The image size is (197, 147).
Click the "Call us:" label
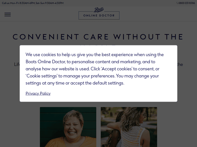(x=6, y=3)
